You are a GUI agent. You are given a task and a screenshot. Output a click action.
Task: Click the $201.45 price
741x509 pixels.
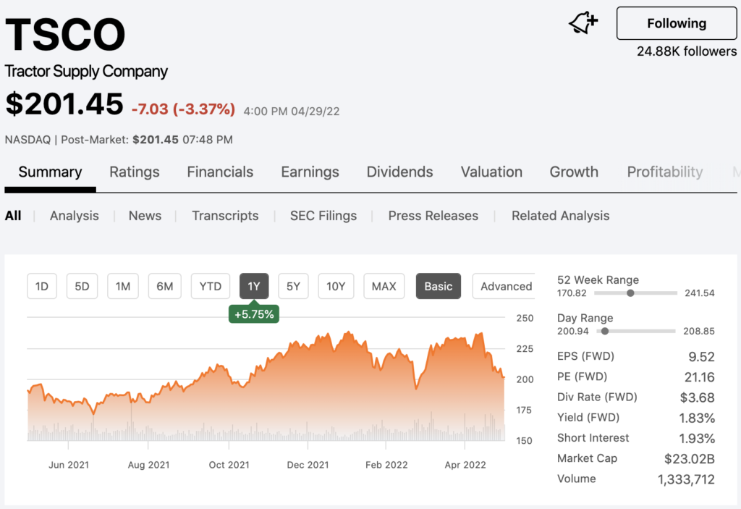pos(64,104)
